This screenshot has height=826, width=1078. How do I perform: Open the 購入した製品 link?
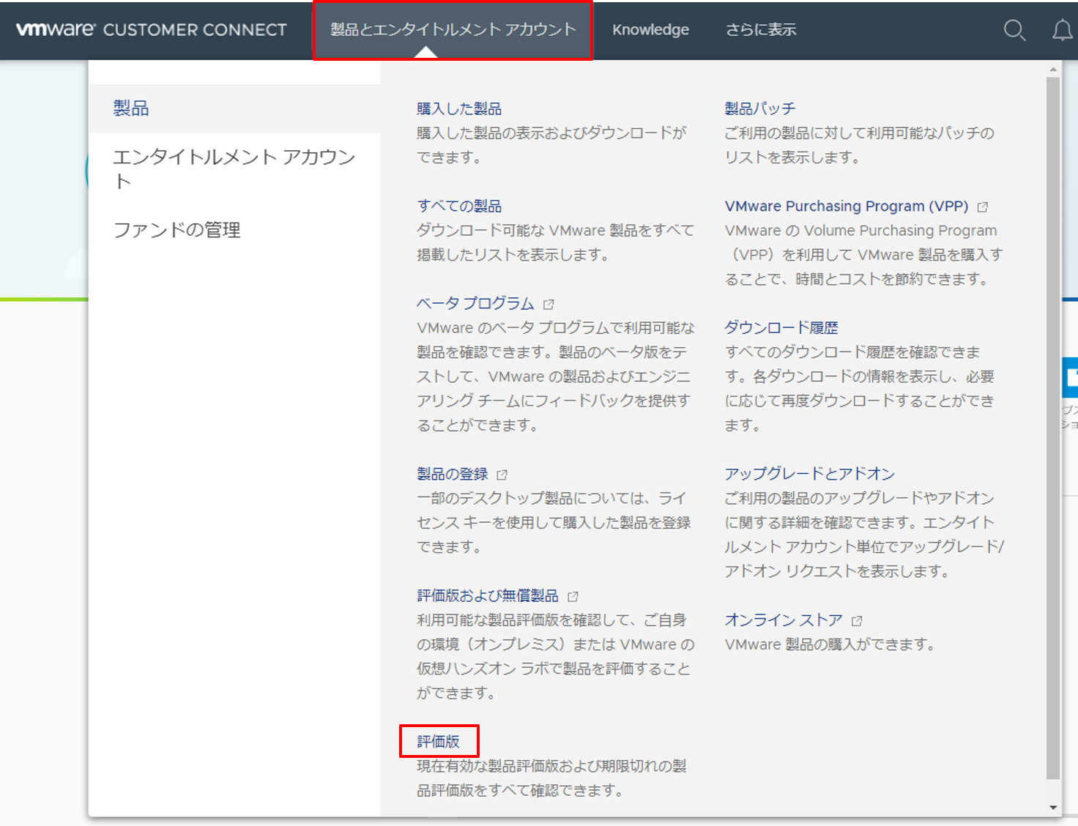(459, 109)
